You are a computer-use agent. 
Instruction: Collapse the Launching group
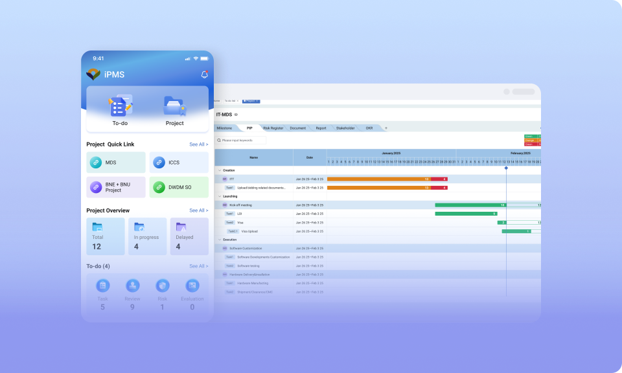(x=218, y=196)
